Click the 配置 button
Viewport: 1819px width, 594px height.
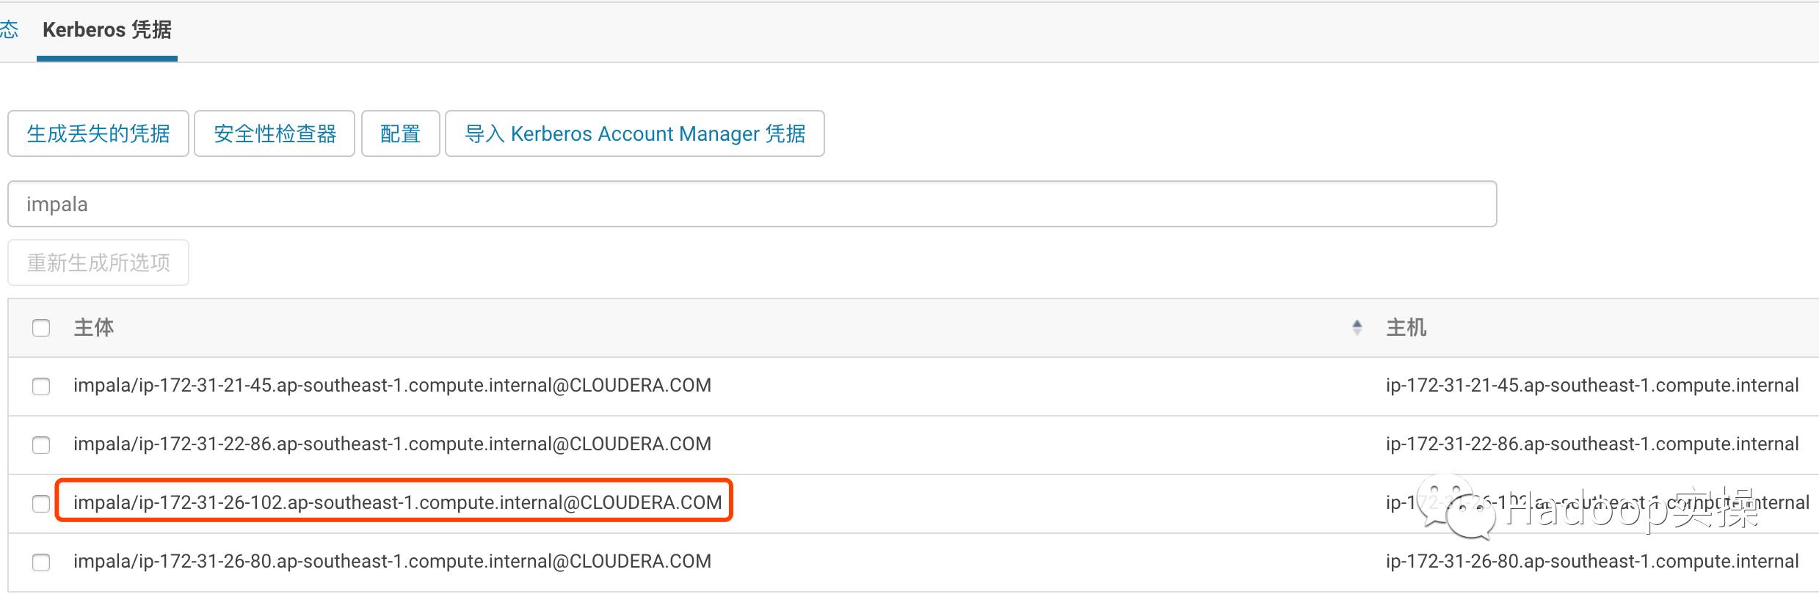click(x=400, y=133)
